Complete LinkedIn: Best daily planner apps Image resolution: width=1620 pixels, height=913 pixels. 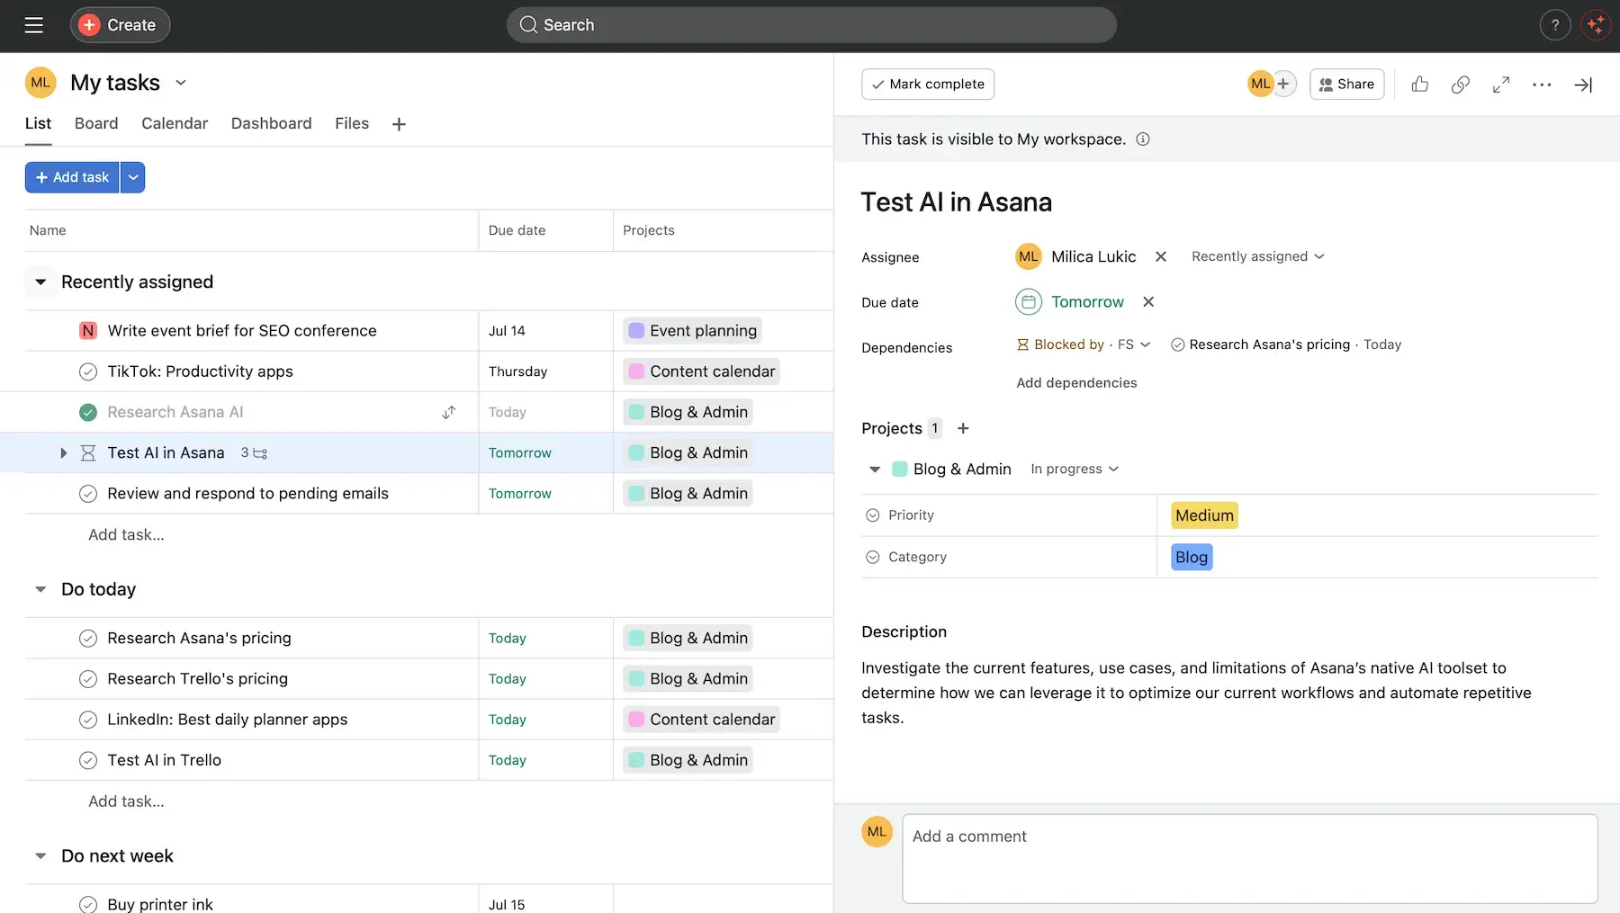click(x=88, y=720)
